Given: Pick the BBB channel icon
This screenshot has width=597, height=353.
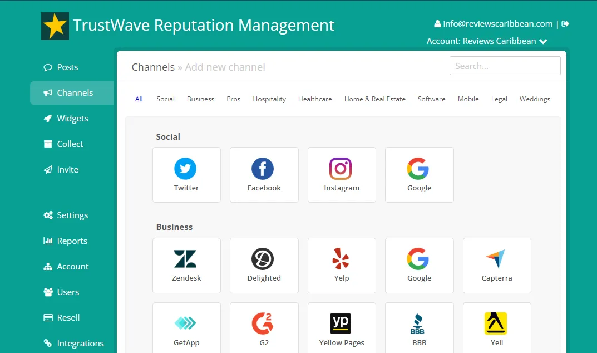Looking at the screenshot, I should [x=418, y=323].
